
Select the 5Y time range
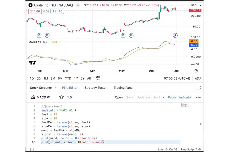(x=82, y=78)
